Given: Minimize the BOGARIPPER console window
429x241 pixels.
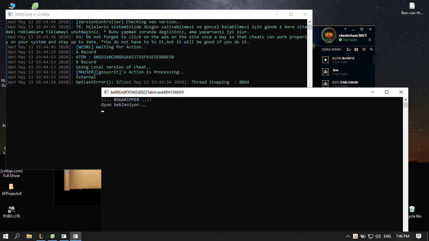Looking at the screenshot, I should pos(372,92).
